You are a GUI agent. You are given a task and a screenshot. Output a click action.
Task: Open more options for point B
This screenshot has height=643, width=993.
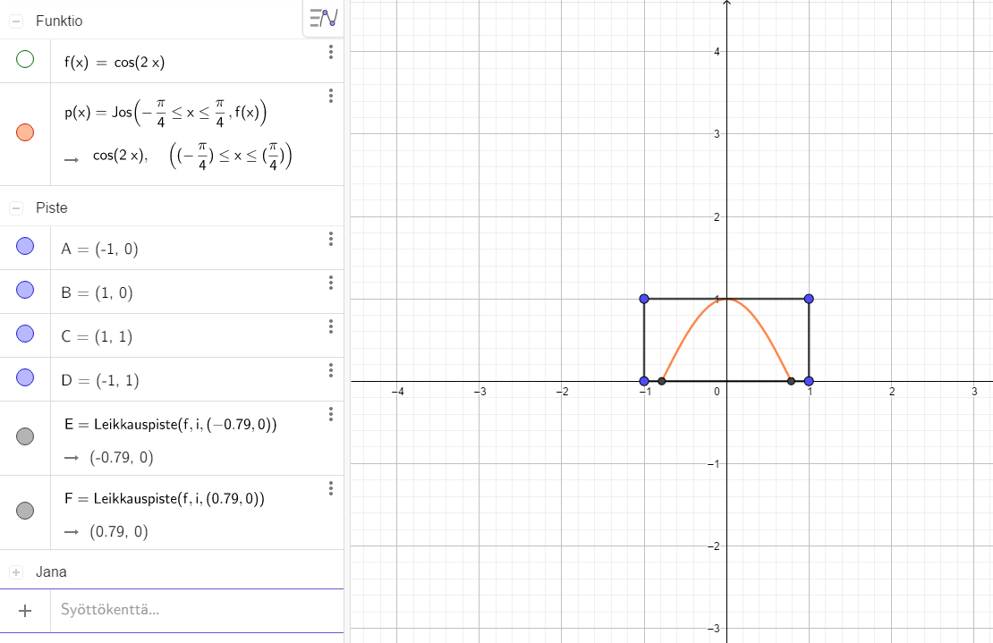(x=331, y=283)
